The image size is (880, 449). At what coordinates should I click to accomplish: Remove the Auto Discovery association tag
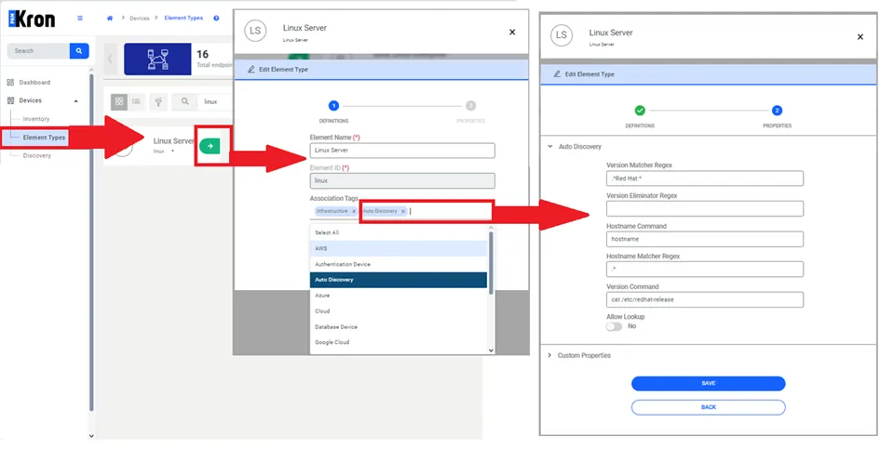403,211
